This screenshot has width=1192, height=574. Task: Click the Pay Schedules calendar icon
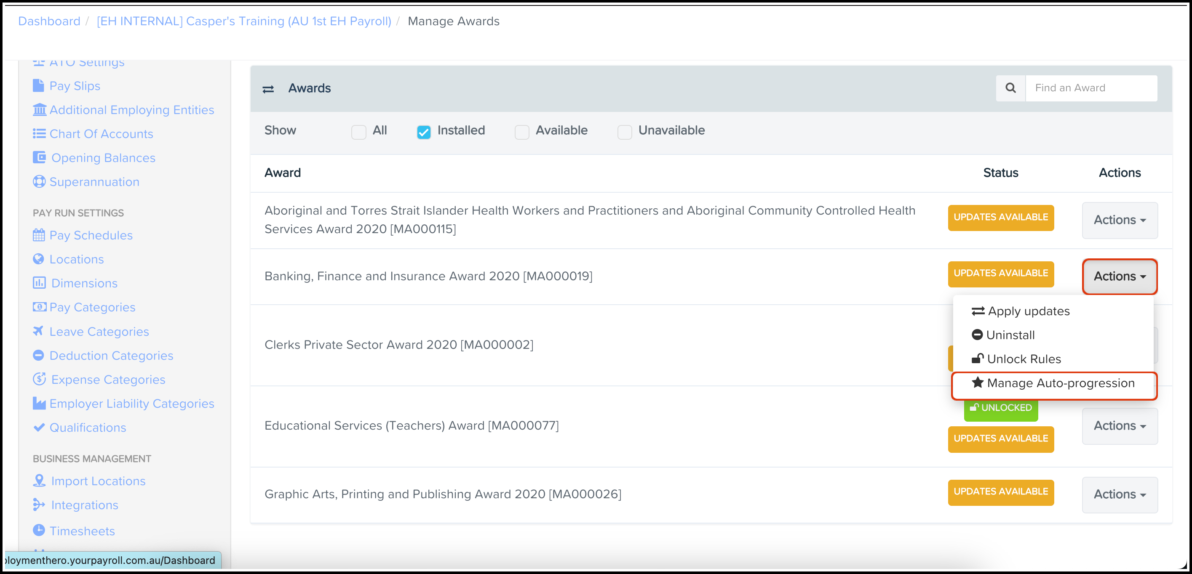pyautogui.click(x=39, y=235)
